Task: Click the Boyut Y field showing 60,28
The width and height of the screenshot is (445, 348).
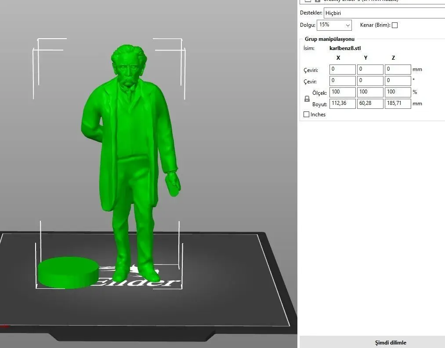Action: pos(370,104)
